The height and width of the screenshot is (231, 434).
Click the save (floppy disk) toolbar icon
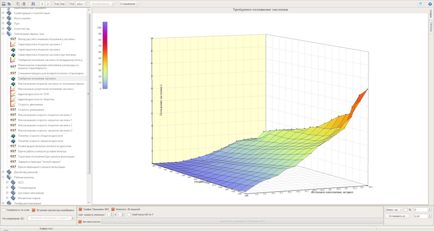[x=3, y=4]
